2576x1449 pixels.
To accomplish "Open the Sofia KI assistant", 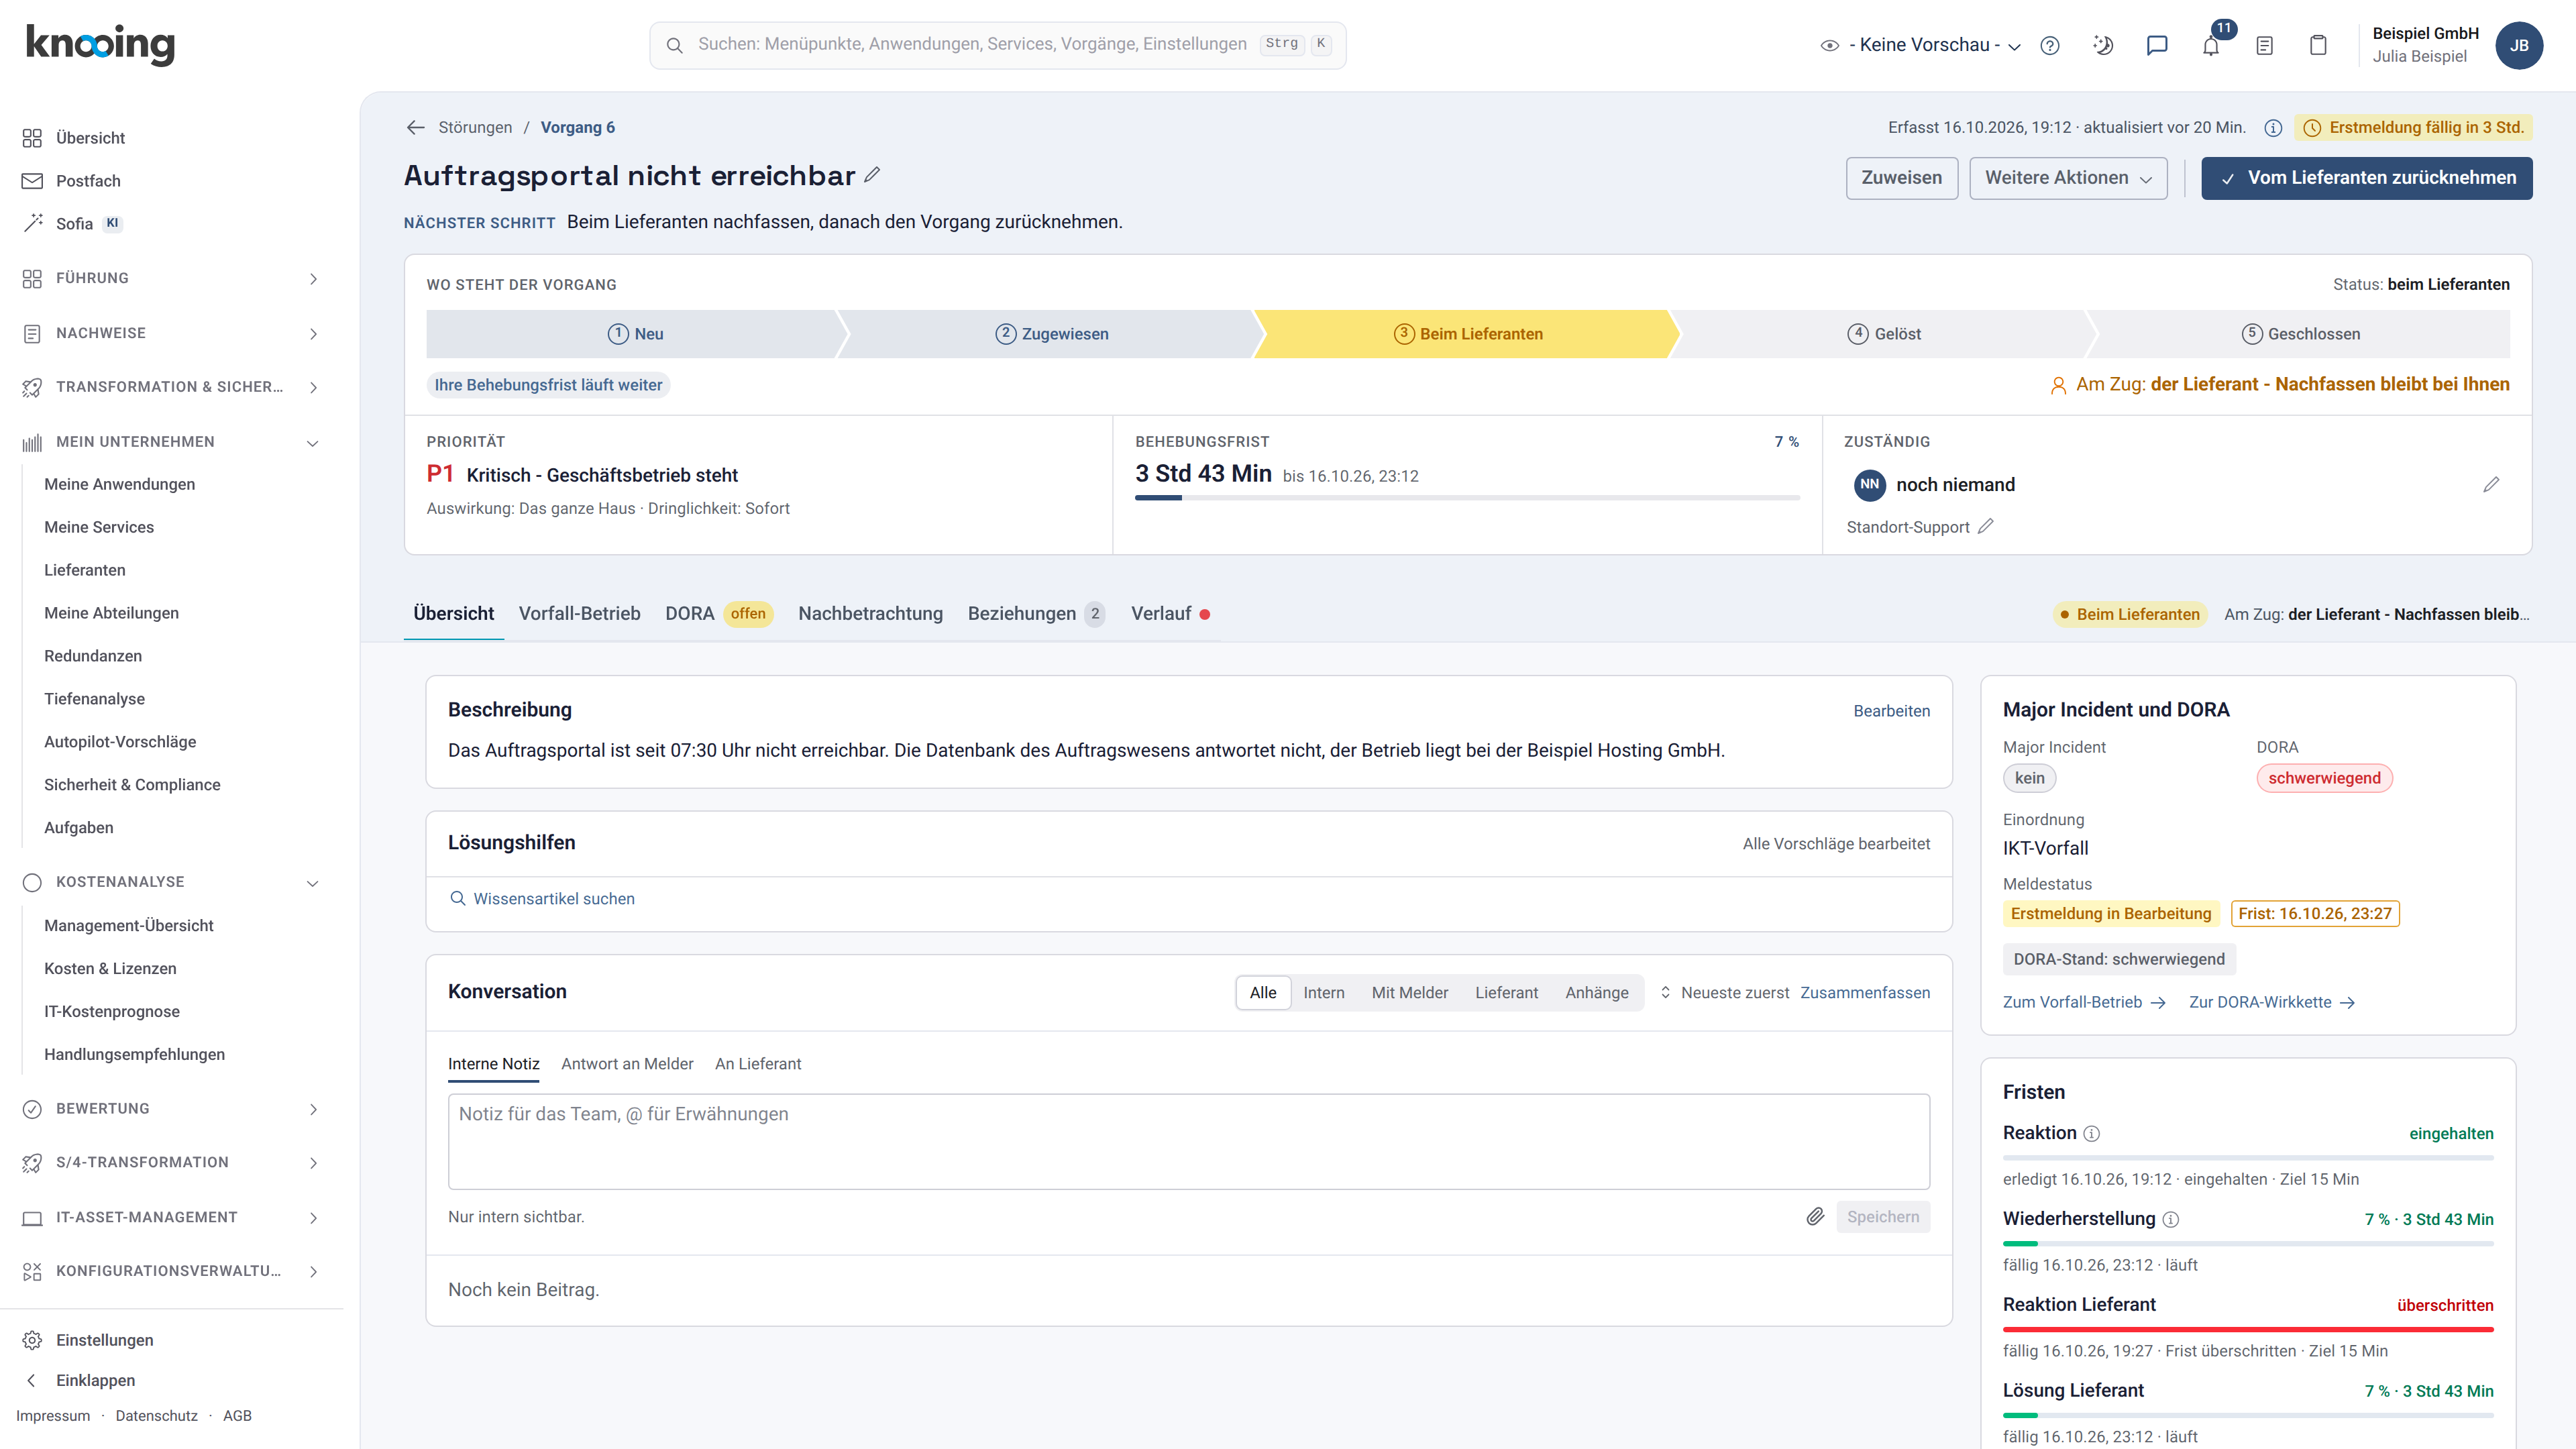I will click(74, 223).
